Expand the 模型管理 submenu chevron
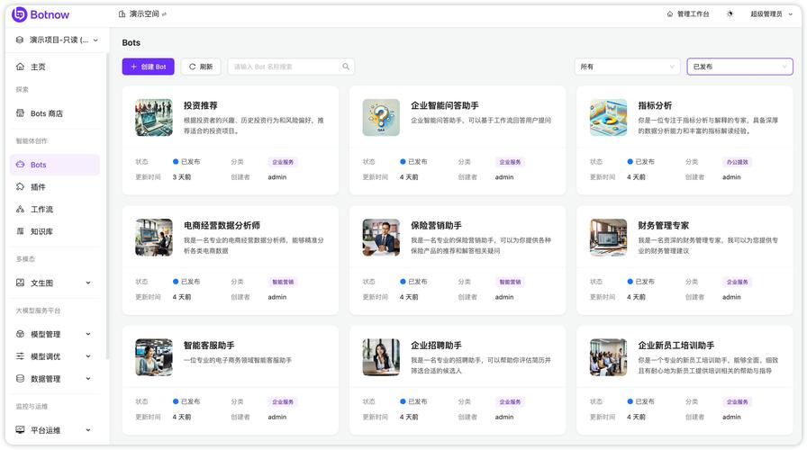This screenshot has height=450, width=807. 88,334
